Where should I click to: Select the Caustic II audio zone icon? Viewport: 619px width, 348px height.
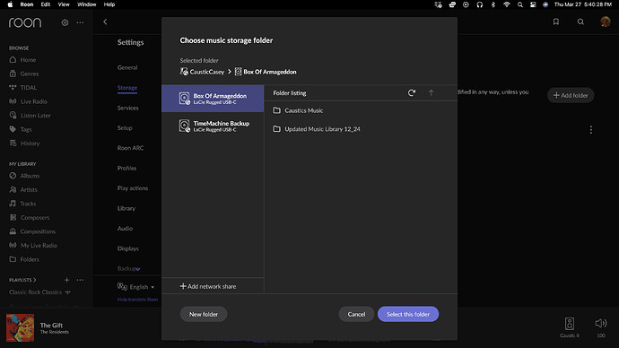[570, 324]
